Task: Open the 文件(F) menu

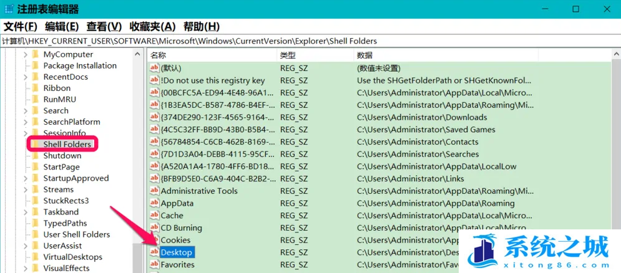Action: coord(20,27)
